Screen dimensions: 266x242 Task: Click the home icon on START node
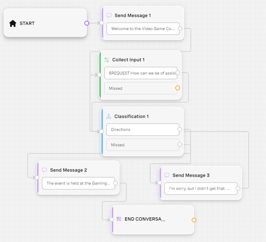click(x=13, y=23)
